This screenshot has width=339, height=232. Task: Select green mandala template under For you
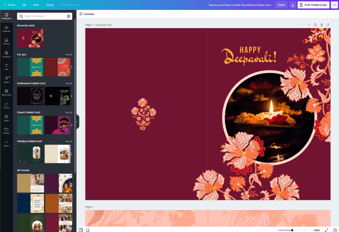[30, 67]
